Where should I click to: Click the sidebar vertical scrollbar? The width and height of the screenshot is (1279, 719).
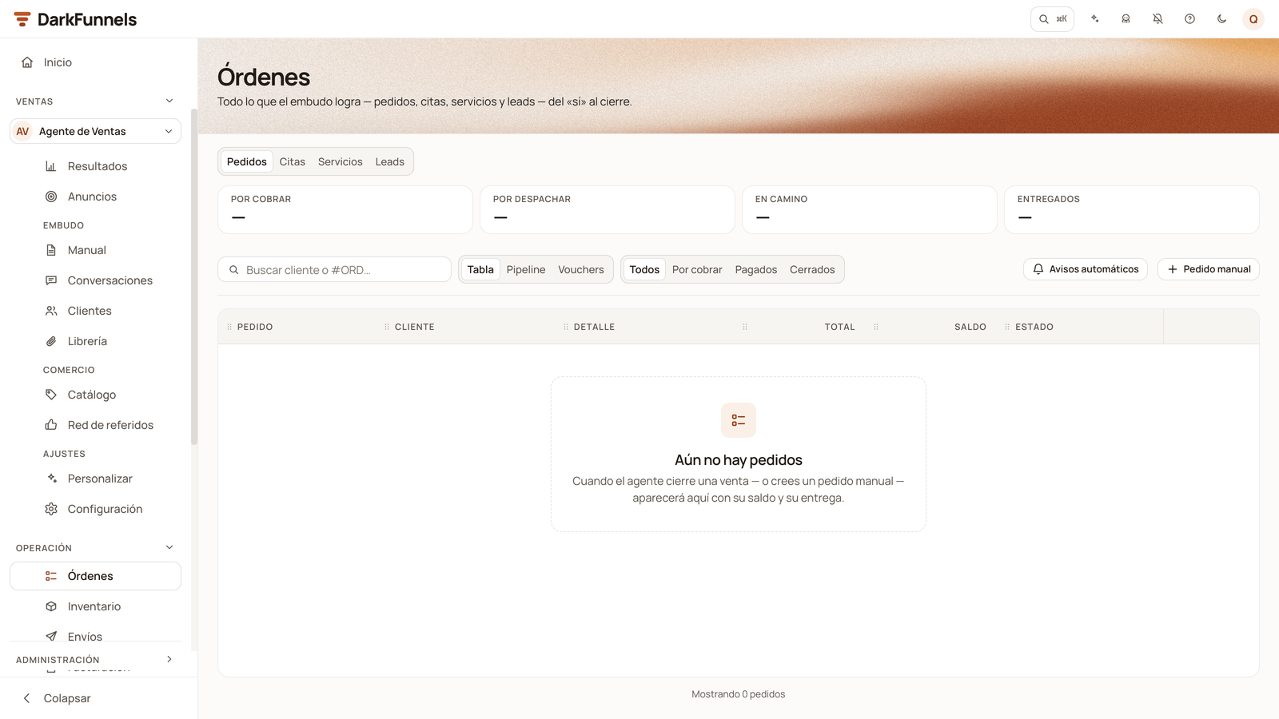[x=194, y=276]
